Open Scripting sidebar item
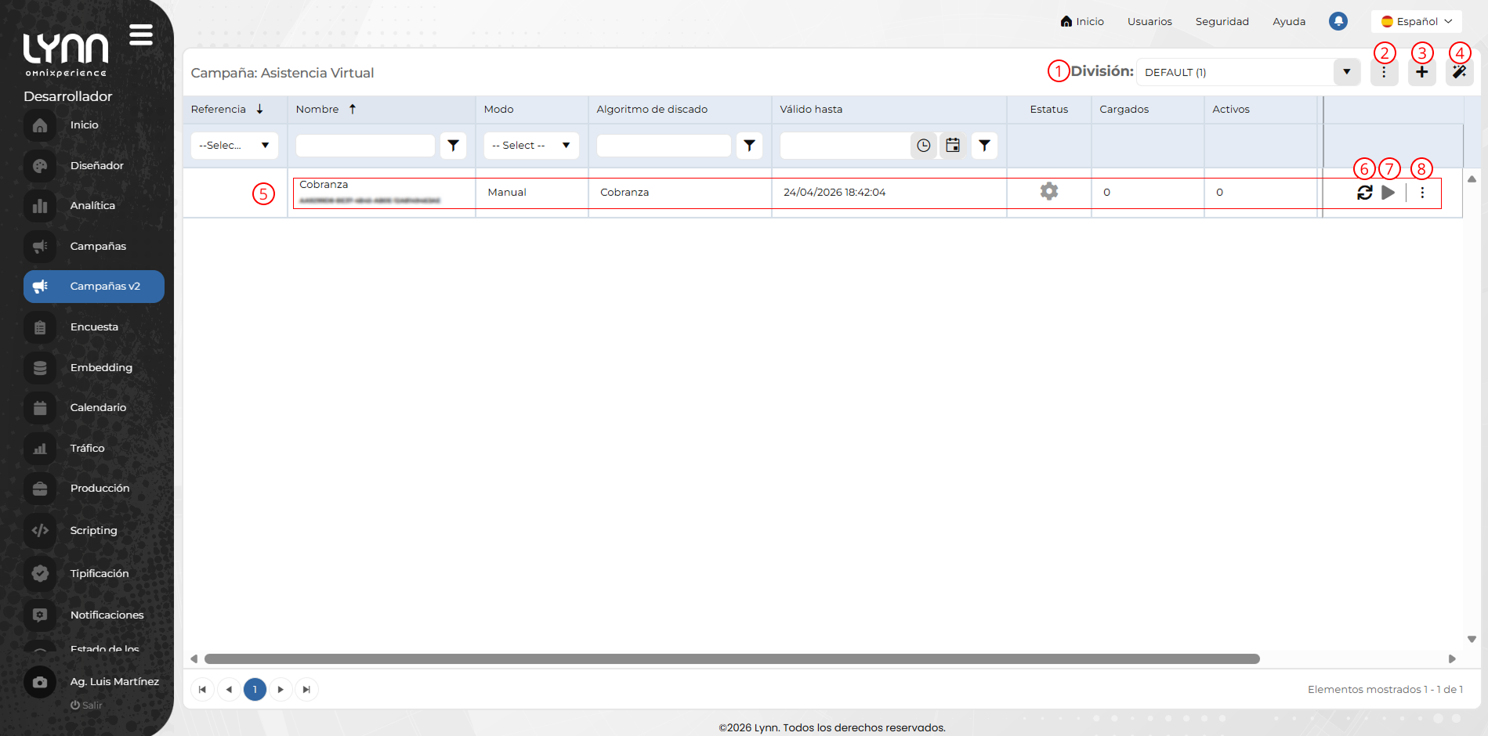Viewport: 1488px width, 736px height. point(93,530)
